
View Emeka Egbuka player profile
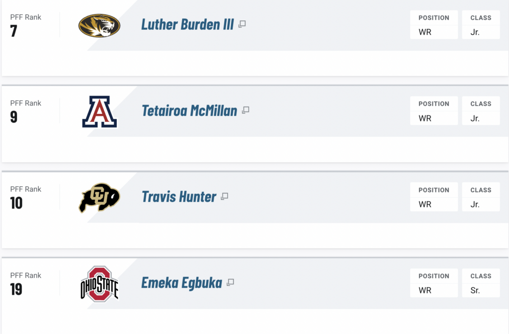(181, 283)
